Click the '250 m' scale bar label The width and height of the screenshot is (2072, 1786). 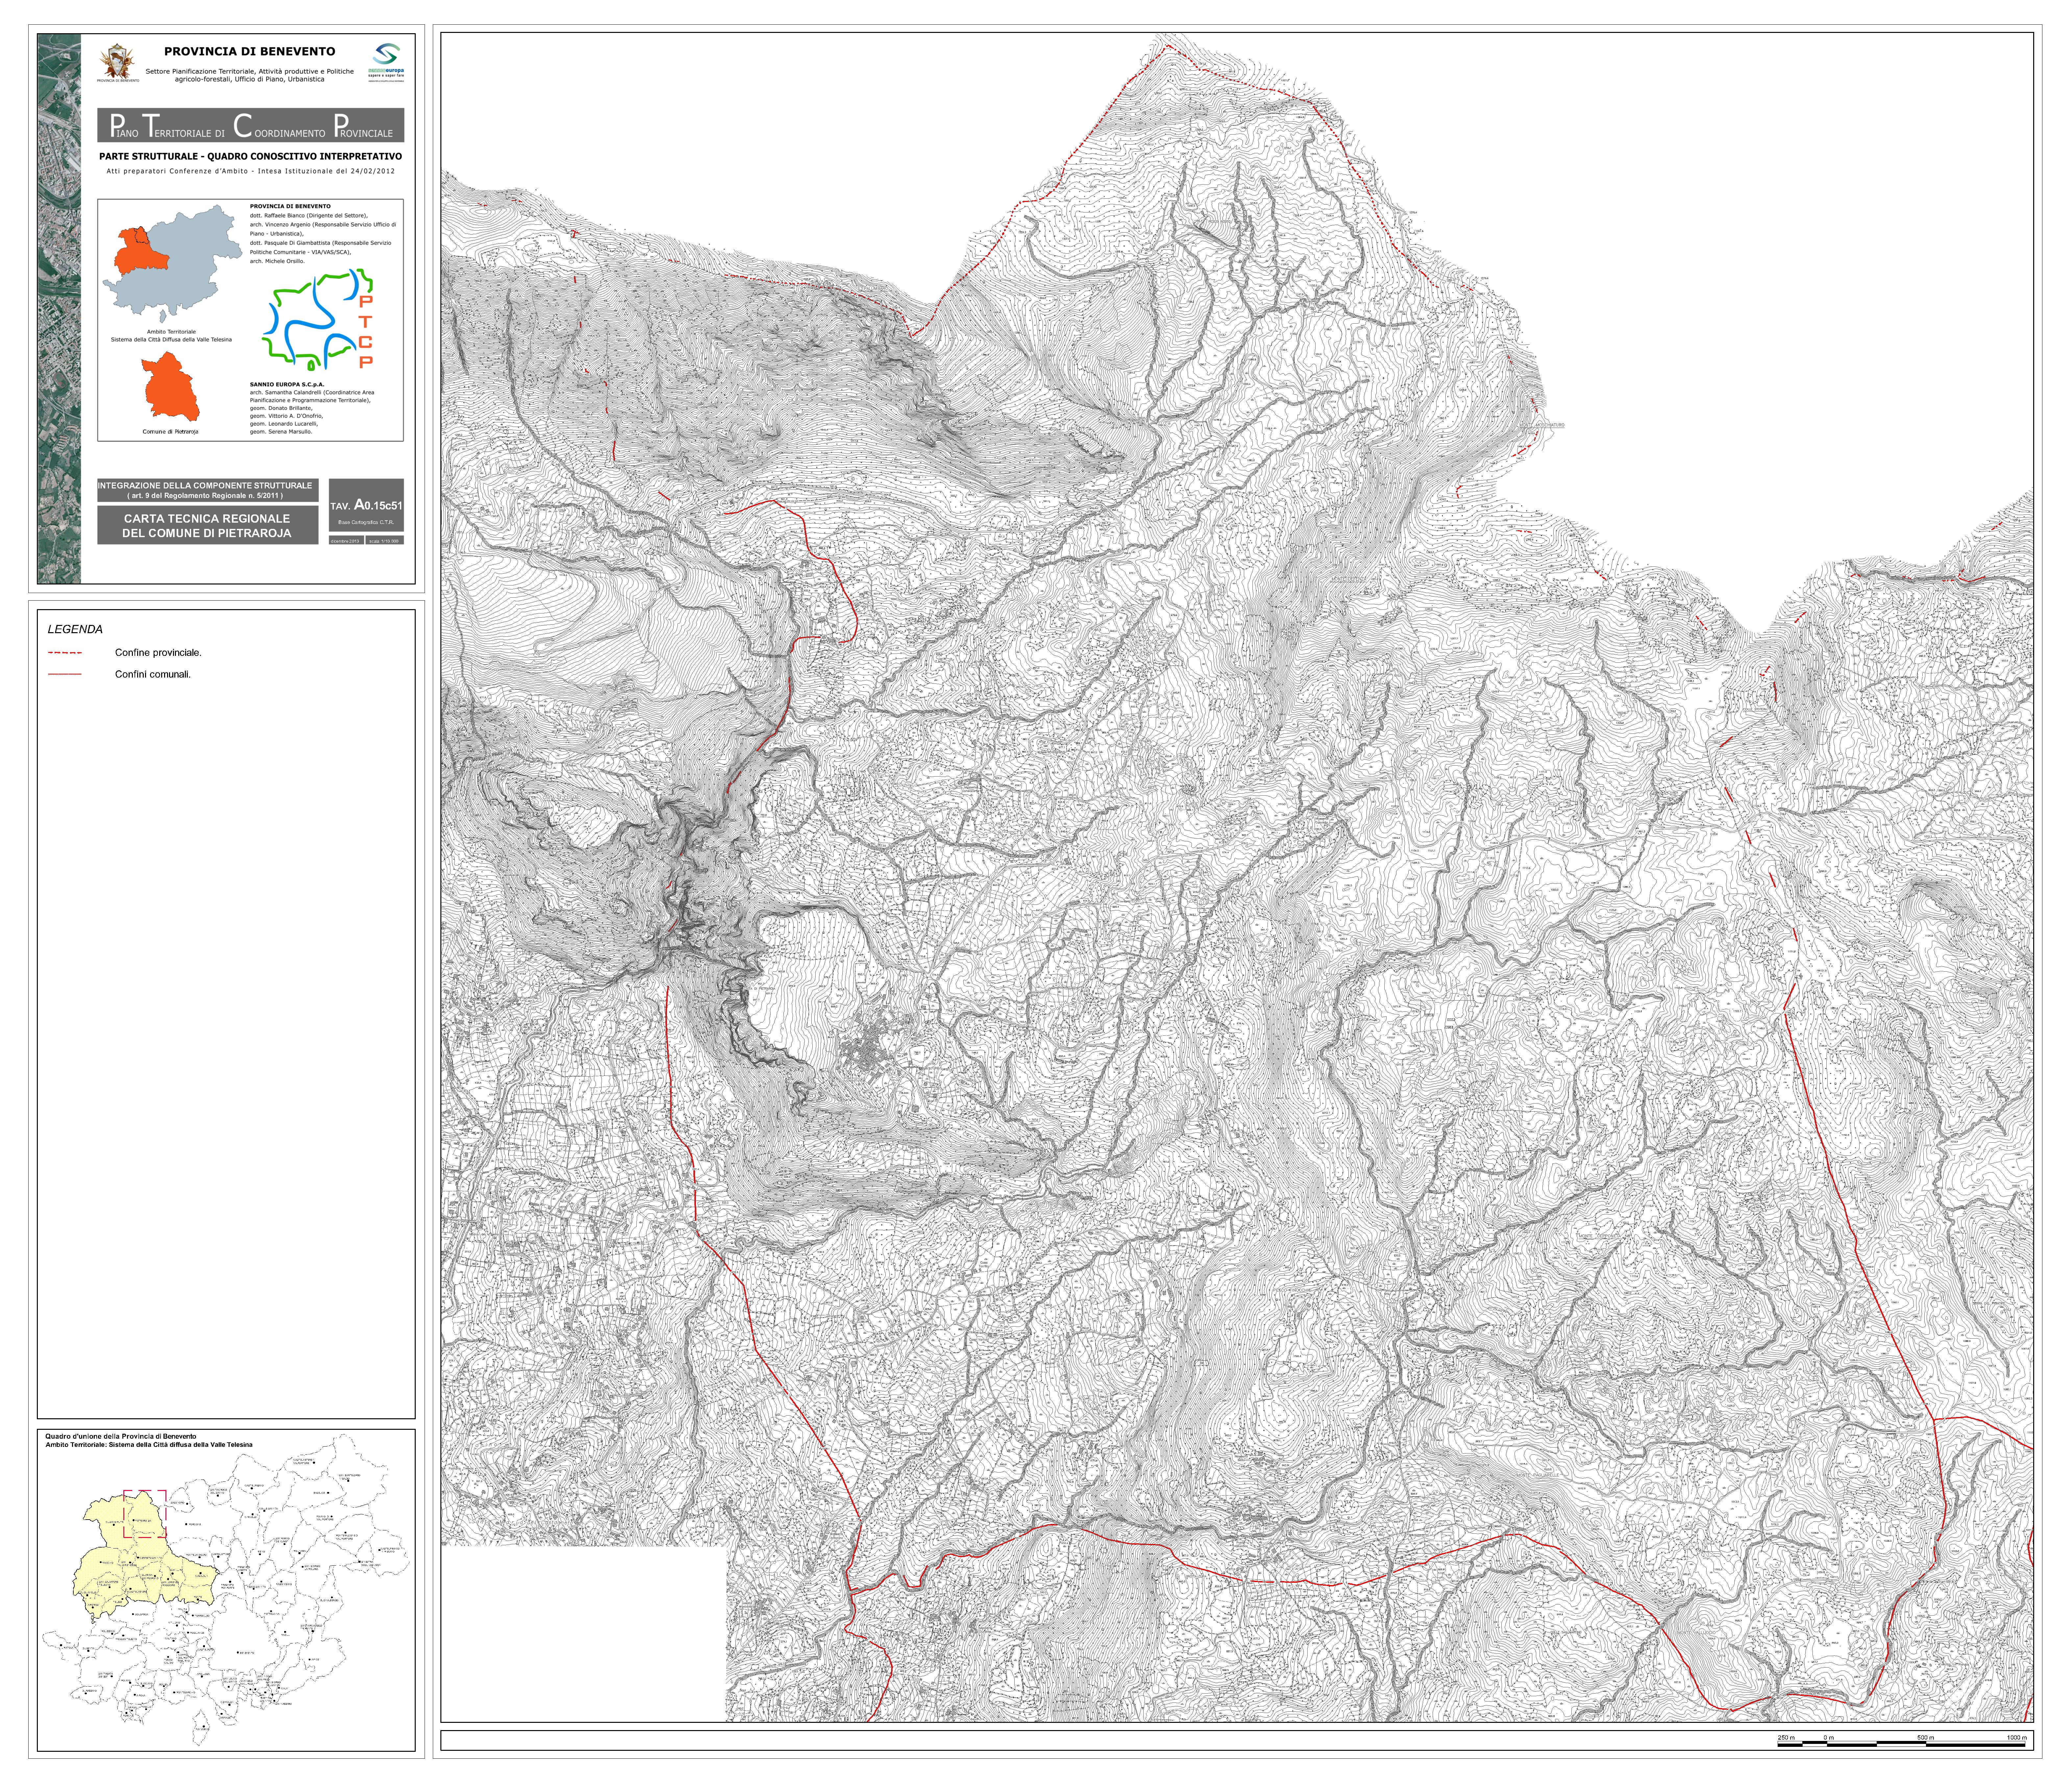1786,1738
